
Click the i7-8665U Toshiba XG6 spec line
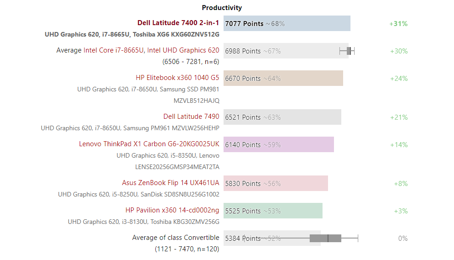(x=132, y=34)
